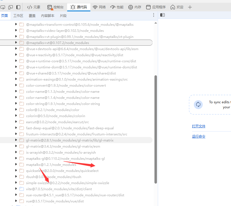Switch to the 网络 (Network) panel
The height and width of the screenshot is (206, 231).
99,7
